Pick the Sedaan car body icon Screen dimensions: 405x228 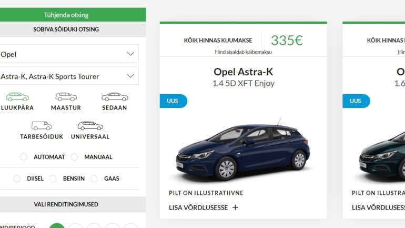(x=115, y=97)
